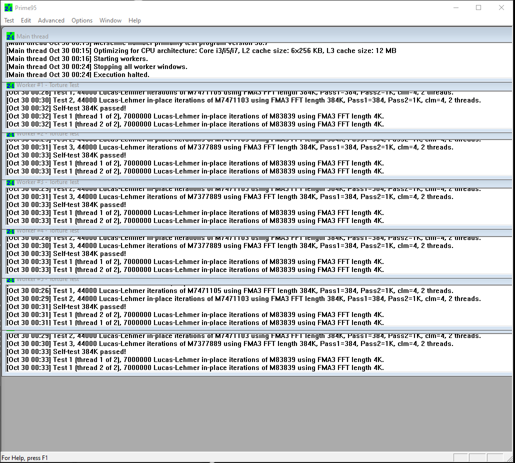Click the 'Optimizing for CPU architecture' line
Screen dimensions: 515x463
click(x=201, y=50)
